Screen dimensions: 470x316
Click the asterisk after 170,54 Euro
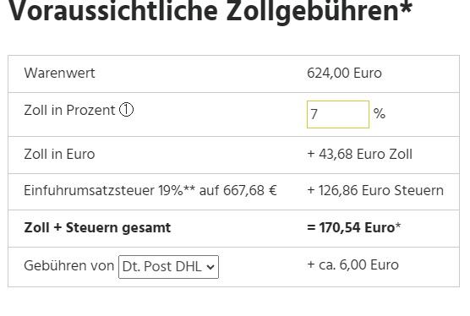(x=398, y=226)
